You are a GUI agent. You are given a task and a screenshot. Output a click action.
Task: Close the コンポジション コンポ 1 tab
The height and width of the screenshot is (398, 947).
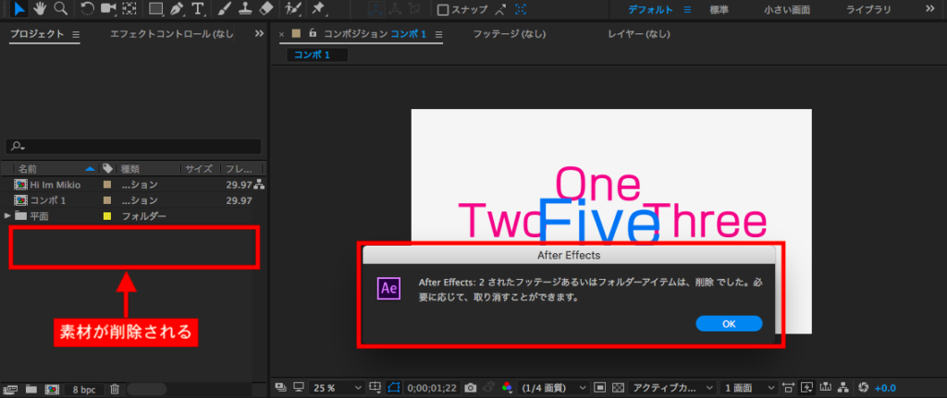281,34
